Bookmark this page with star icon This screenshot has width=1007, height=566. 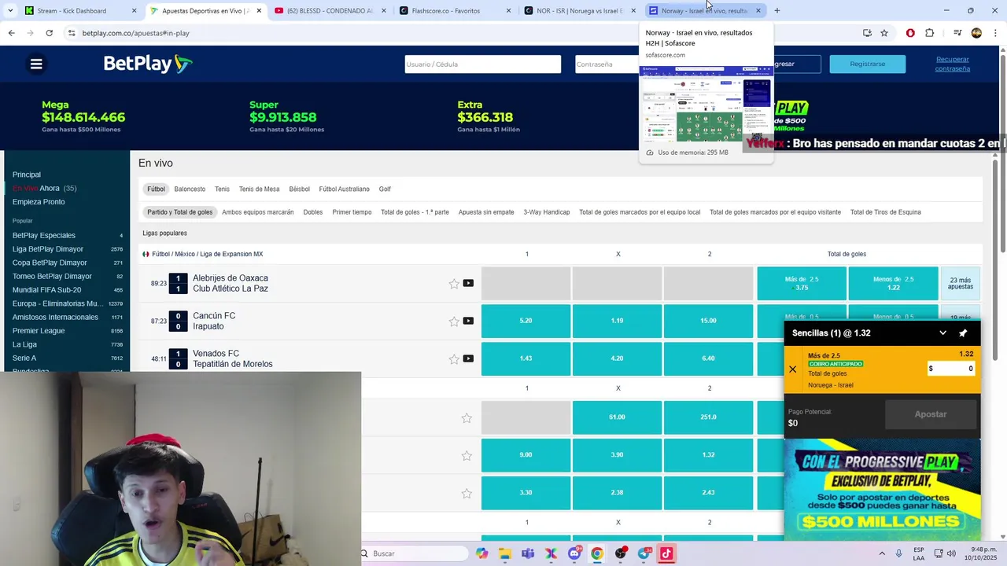tap(884, 33)
